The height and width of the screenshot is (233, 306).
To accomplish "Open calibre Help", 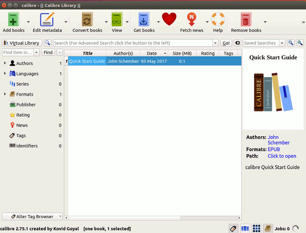I will tap(218, 18).
